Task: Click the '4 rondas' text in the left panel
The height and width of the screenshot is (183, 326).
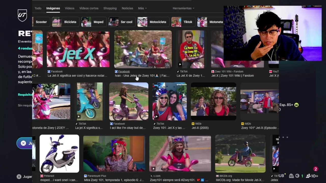Action: (25, 48)
